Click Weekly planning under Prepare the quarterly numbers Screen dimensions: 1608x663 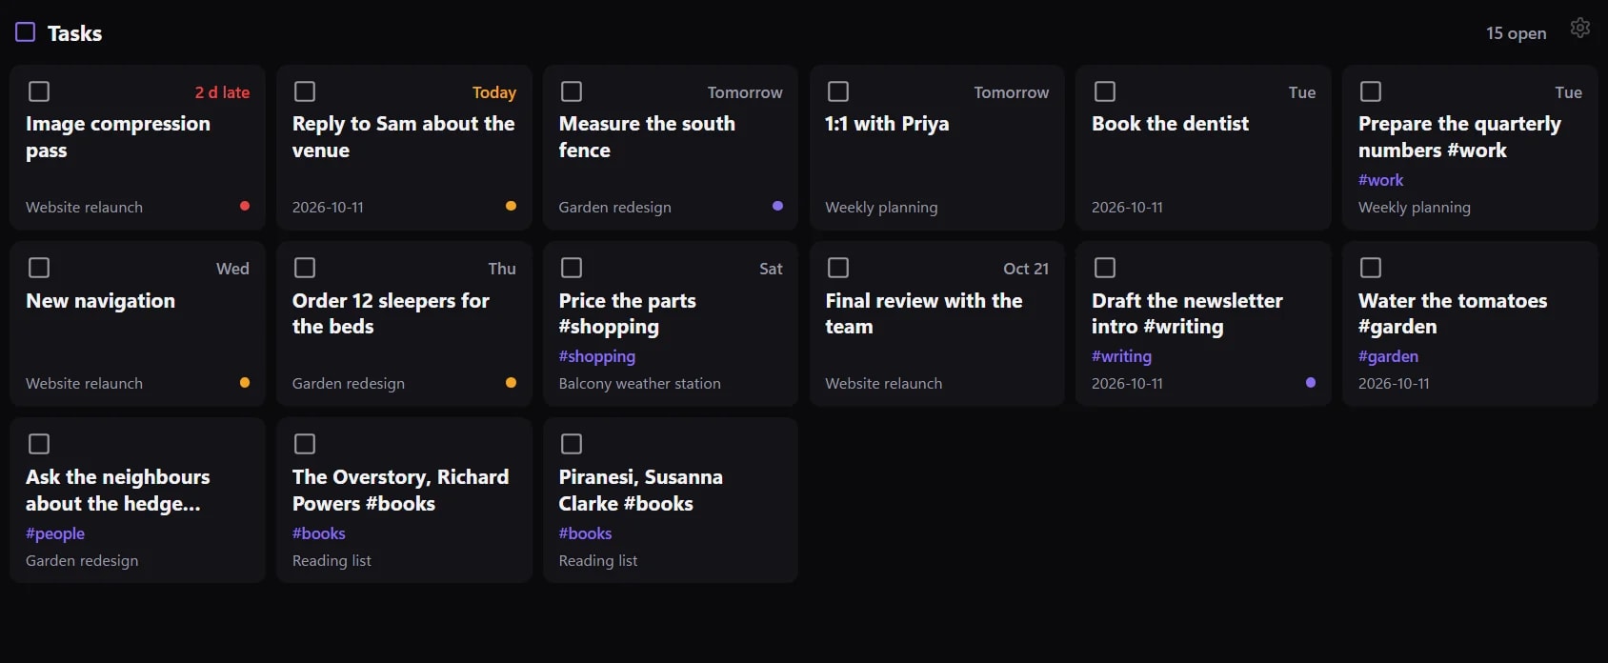pyautogui.click(x=1415, y=207)
